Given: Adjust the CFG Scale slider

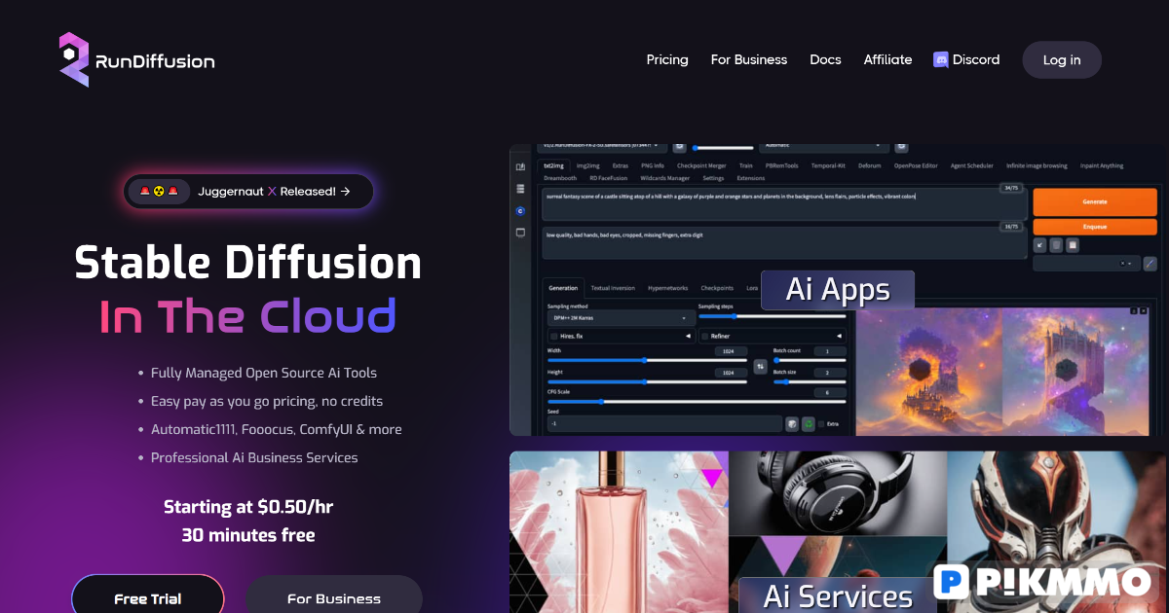Looking at the screenshot, I should (697, 402).
